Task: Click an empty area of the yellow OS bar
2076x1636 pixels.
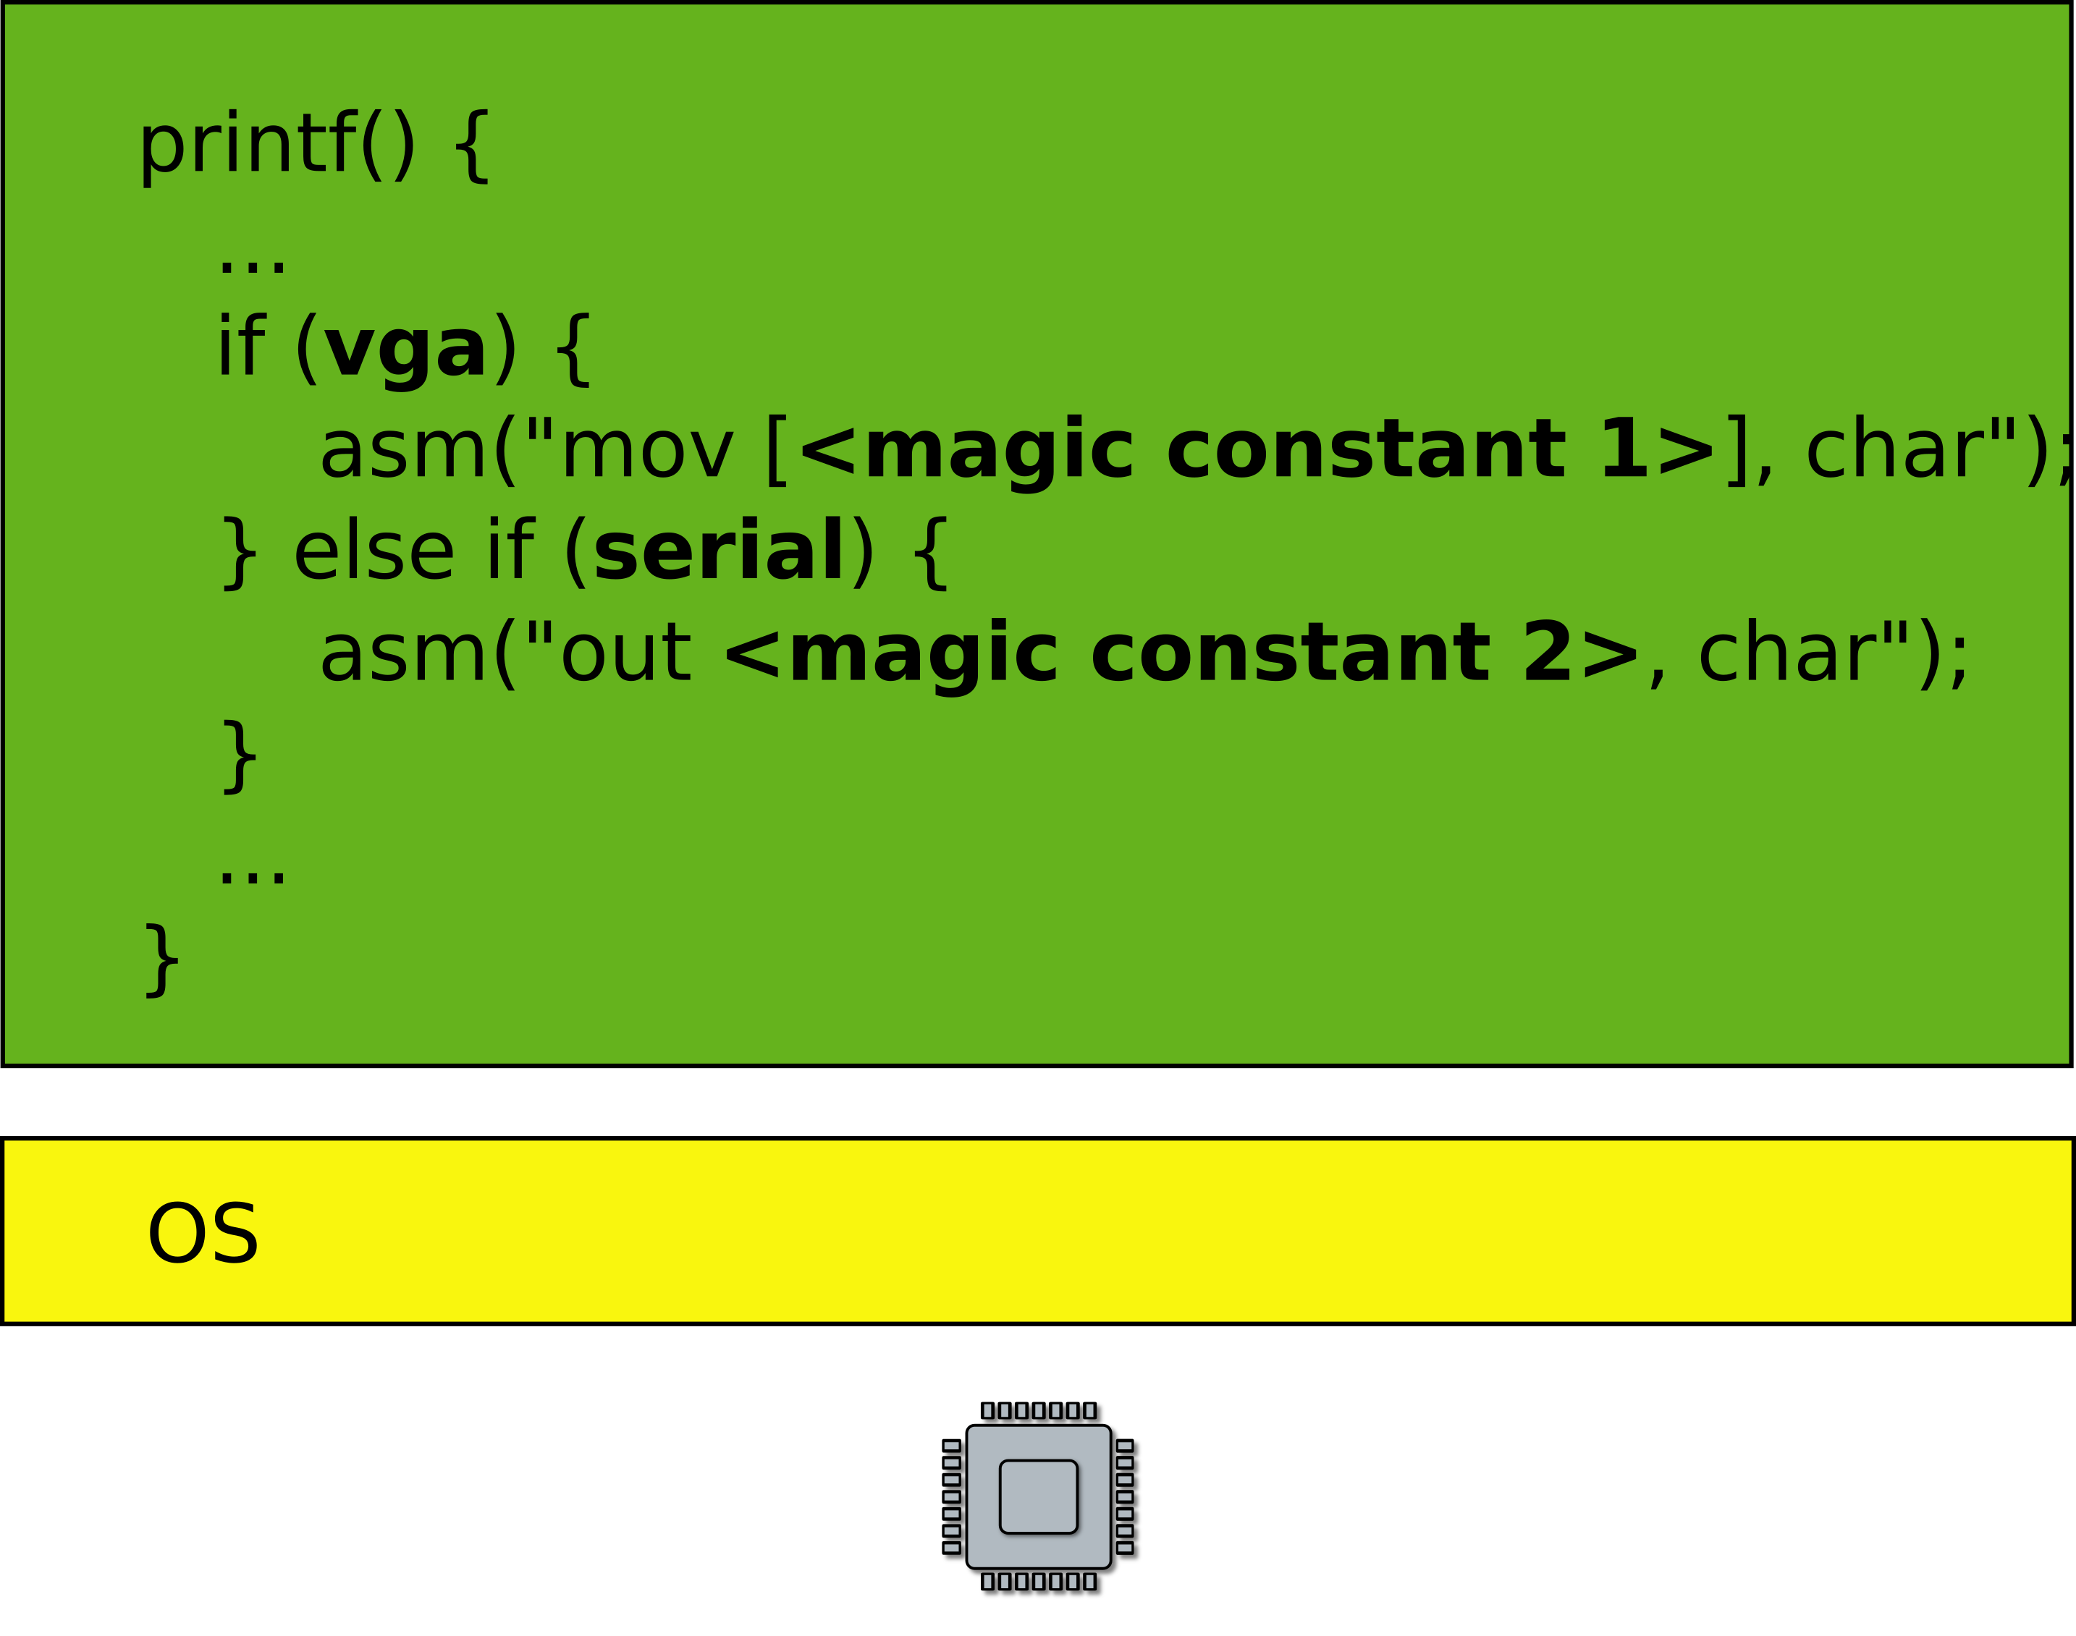Action: point(1149,1231)
